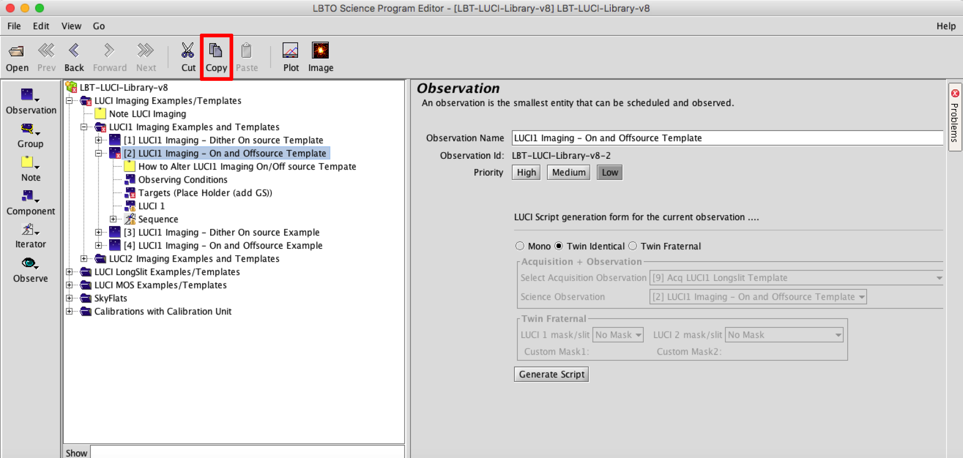Select [4] LUCI1 Imaging On and Offsource Example
963x458 pixels.
click(x=223, y=245)
